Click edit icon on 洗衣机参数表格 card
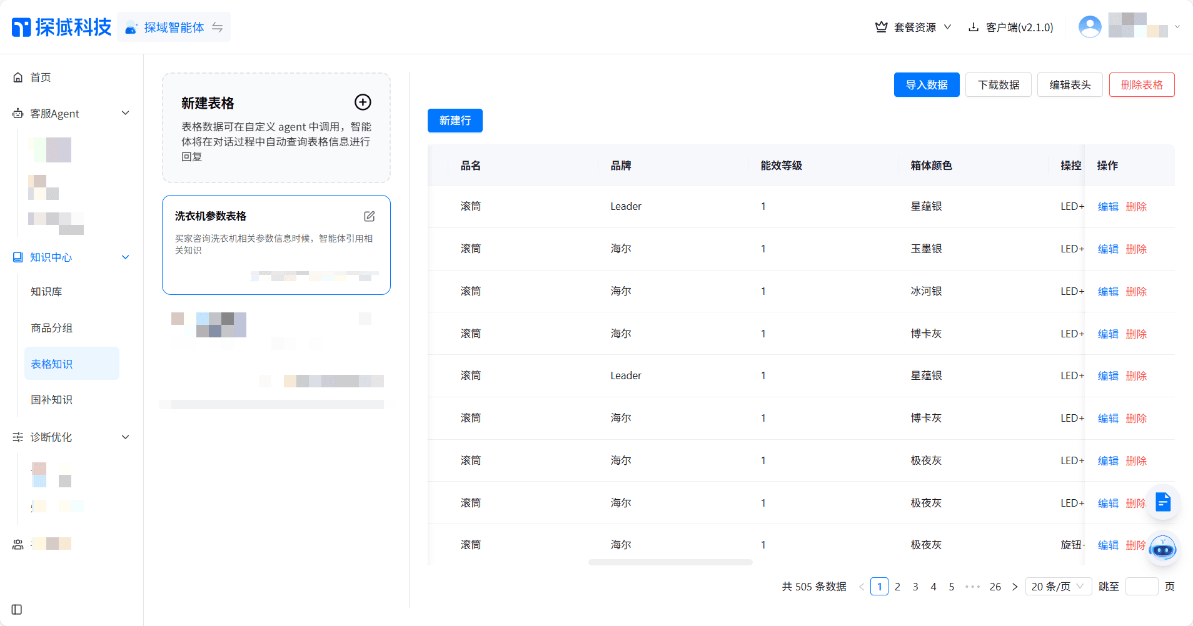Image resolution: width=1193 pixels, height=626 pixels. click(x=370, y=216)
